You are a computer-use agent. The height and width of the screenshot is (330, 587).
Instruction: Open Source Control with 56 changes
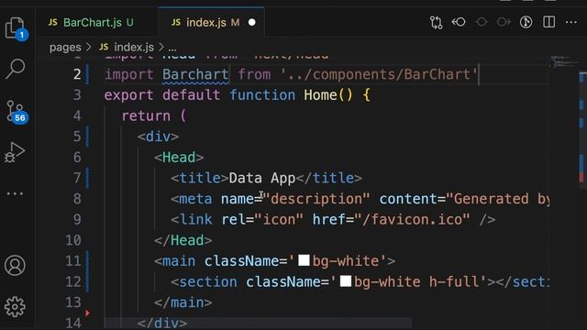(16, 111)
